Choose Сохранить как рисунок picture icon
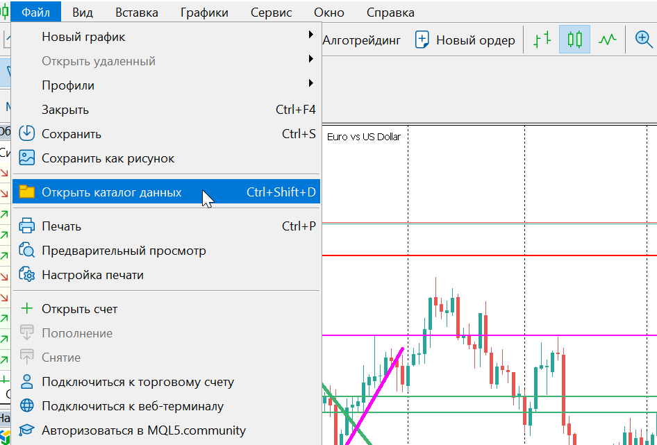657x445 pixels. (27, 158)
